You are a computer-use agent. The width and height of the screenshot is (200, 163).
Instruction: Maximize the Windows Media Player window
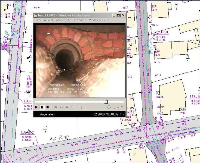click(x=118, y=15)
